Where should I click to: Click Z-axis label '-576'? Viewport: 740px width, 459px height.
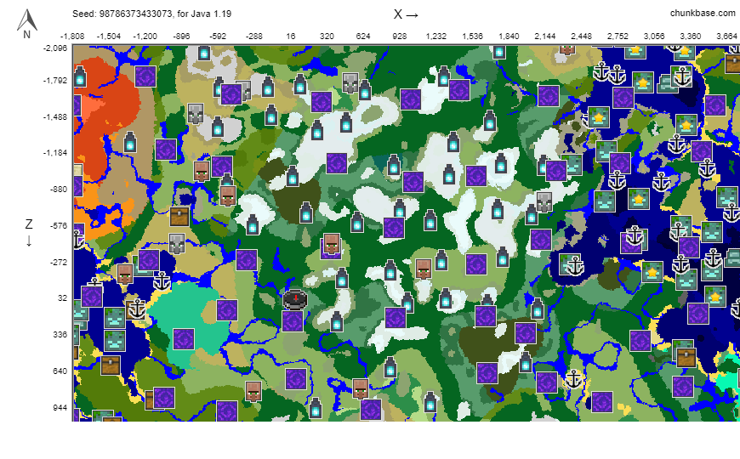(59, 226)
